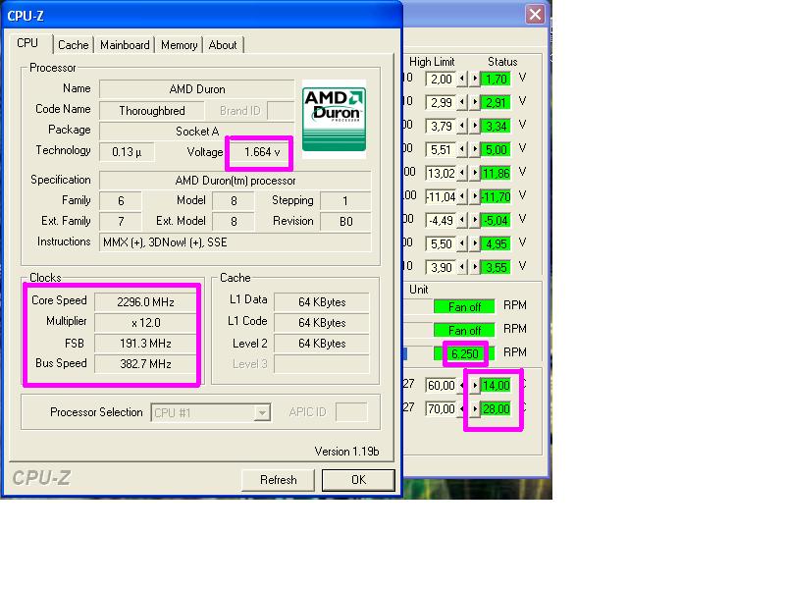Screen dimensions: 785x589
Task: Open the Mainboard tab
Action: pos(125,45)
